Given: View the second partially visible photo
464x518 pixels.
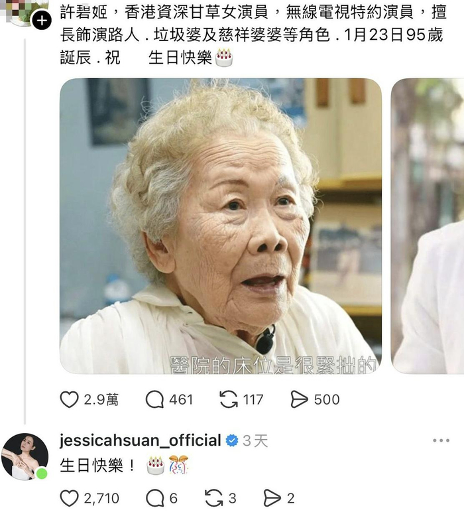Looking at the screenshot, I should pyautogui.click(x=428, y=226).
